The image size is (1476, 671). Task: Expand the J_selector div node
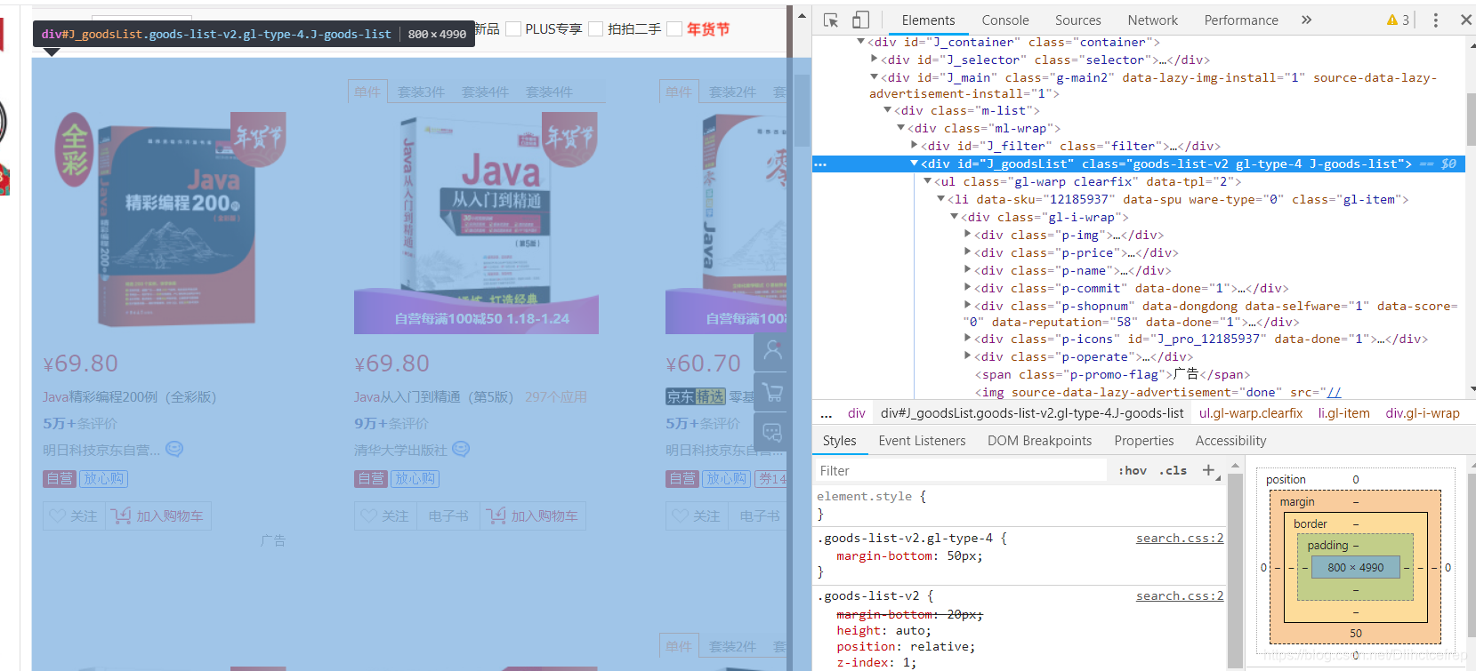click(x=874, y=60)
